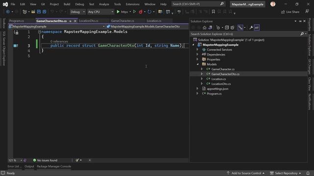Viewport: 314px width, 176px height.
Task: Click the code cleanup broom icon
Action: pos(77,160)
